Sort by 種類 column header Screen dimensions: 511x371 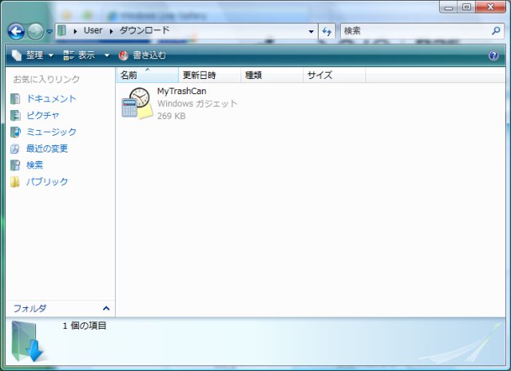[272, 75]
